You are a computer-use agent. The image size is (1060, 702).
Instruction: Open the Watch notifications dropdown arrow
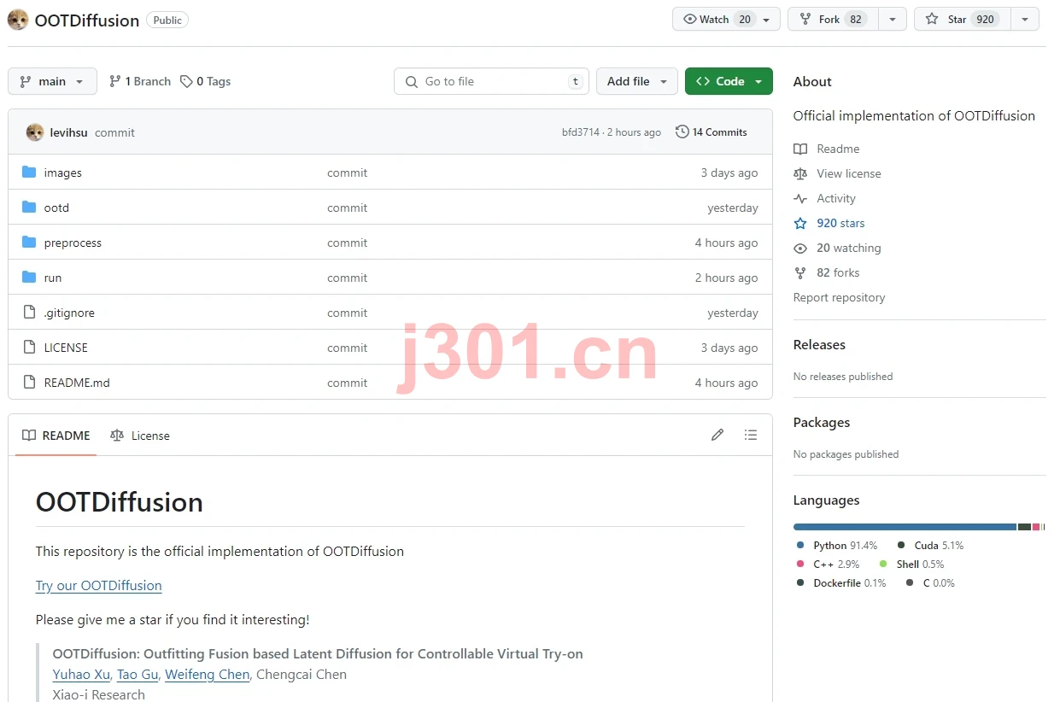click(x=766, y=20)
